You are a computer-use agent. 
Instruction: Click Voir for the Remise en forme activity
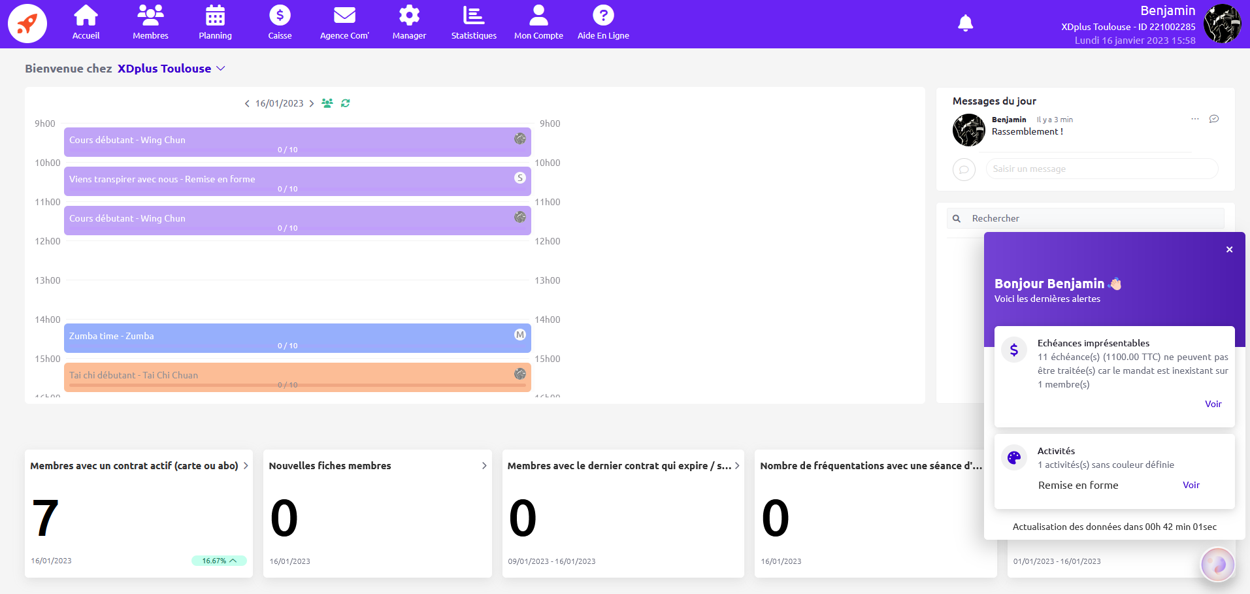(1191, 485)
